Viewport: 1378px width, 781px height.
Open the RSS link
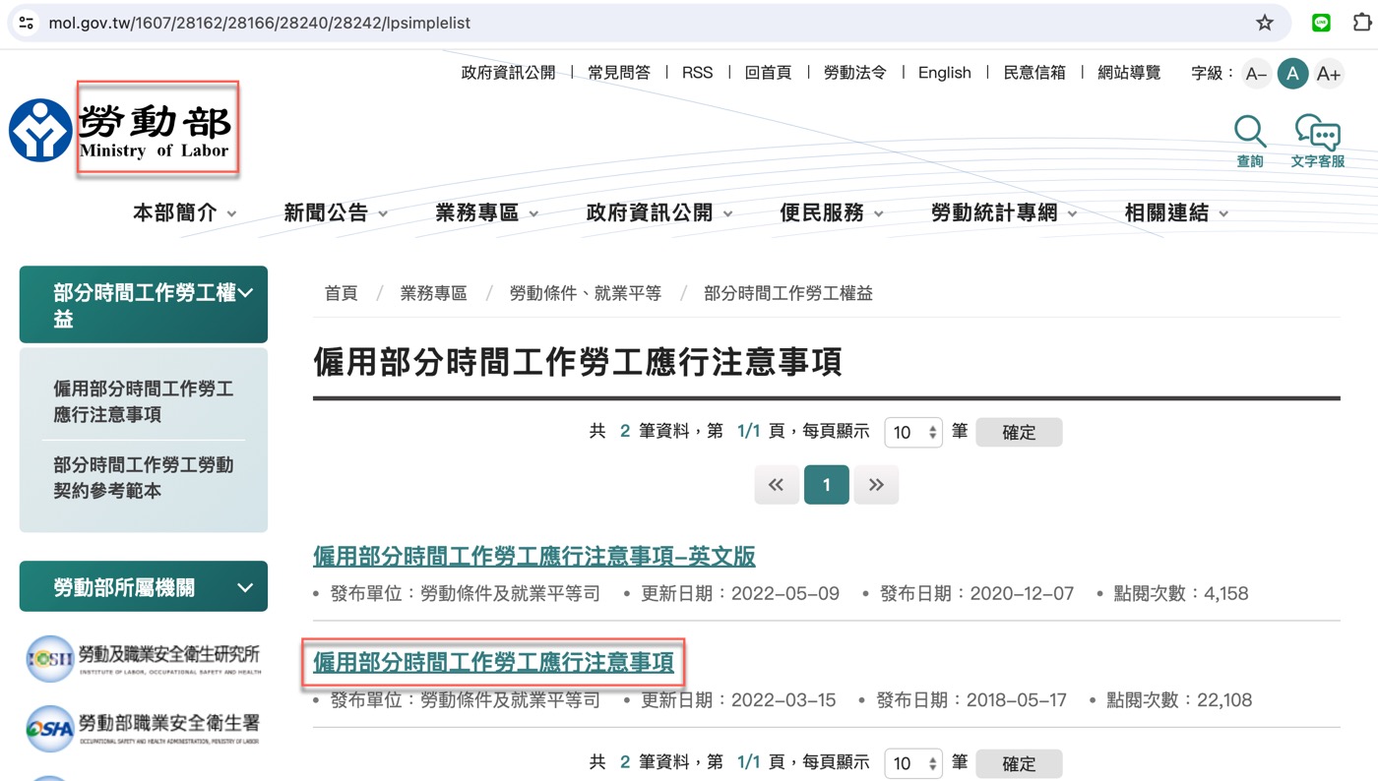[x=698, y=73]
